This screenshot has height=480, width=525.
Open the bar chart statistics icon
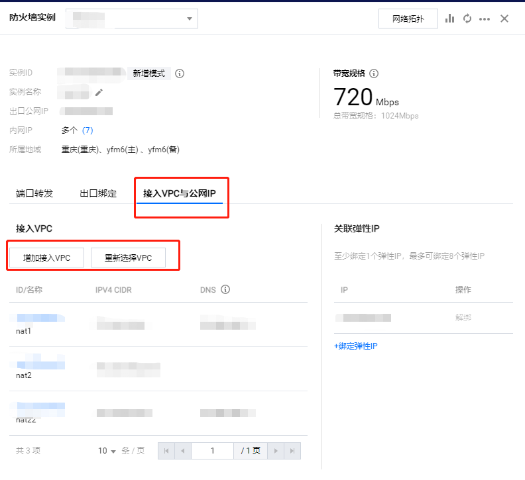pyautogui.click(x=450, y=19)
